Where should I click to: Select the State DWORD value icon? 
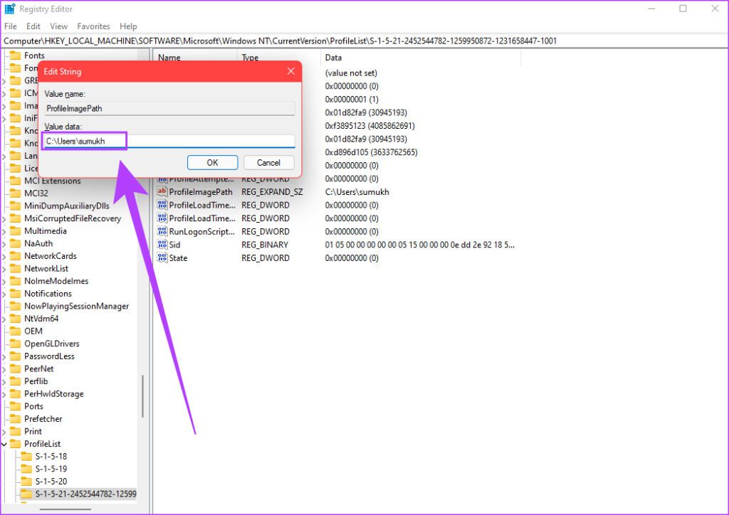click(x=162, y=257)
